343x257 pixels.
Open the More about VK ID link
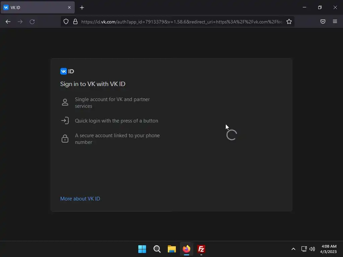click(80, 199)
